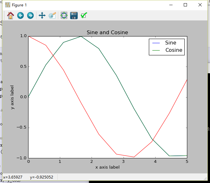Viewport: 210px width, 183px height.
Task: Reset the plot to its original home view
Action: coord(11,16)
